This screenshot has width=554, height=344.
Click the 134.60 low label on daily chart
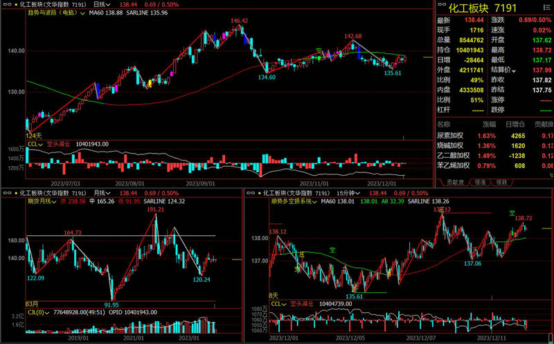(267, 77)
